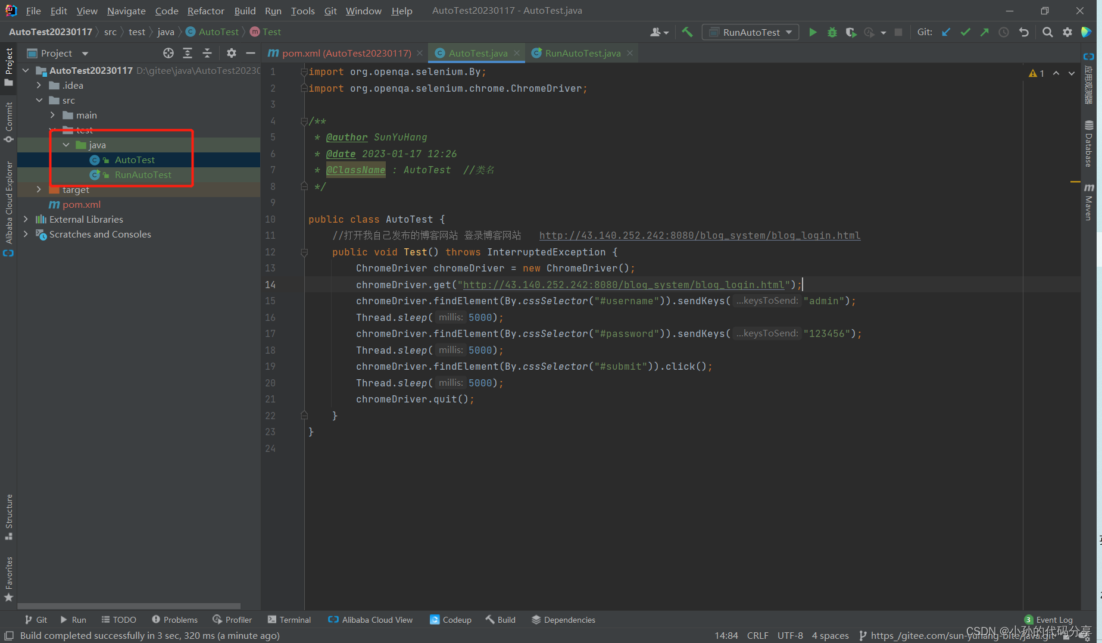Expand External Libraries node
Viewport: 1102px width, 643px height.
click(x=26, y=219)
